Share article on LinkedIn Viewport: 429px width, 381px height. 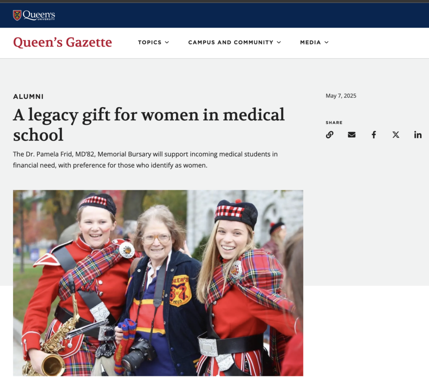click(418, 134)
